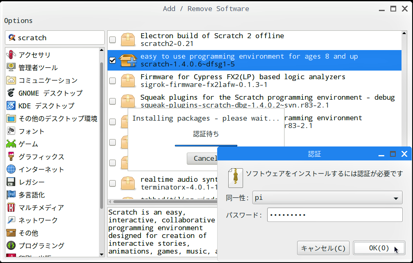Open the Options menu
Screen dimensions: 413x263
pyautogui.click(x=18, y=21)
